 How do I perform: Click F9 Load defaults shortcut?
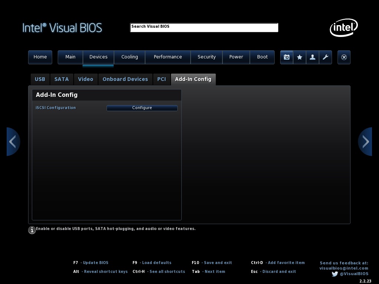pos(152,263)
